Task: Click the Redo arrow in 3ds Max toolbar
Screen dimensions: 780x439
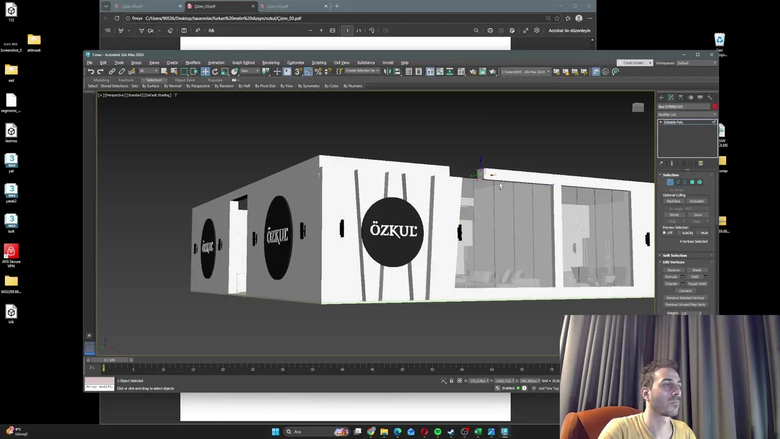Action: point(101,71)
